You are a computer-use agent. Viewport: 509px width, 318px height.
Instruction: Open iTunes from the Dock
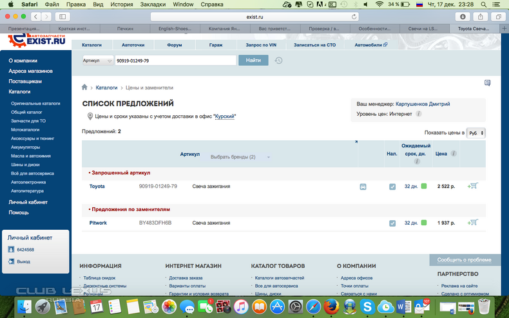pyautogui.click(x=241, y=306)
